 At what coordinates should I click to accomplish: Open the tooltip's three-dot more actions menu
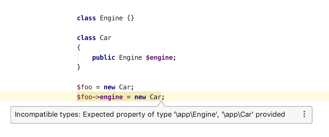pyautogui.click(x=304, y=114)
